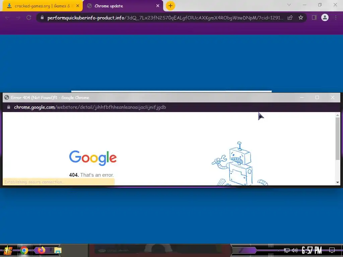
Task: Click the performquickuberinfo-product.info address bar
Action: (x=165, y=18)
